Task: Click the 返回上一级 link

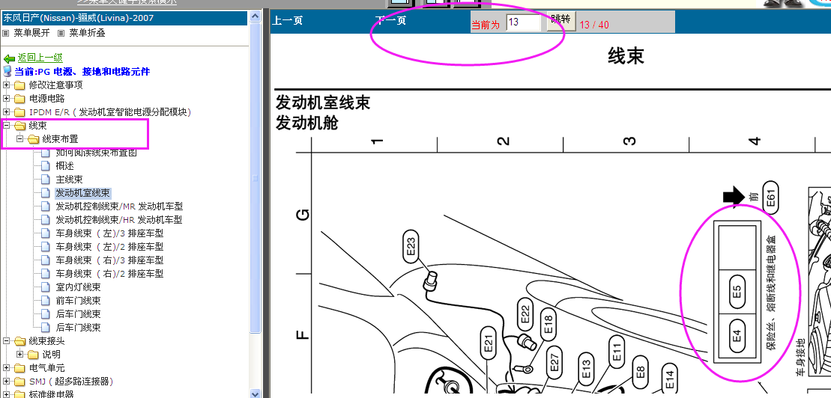Action: [40, 58]
